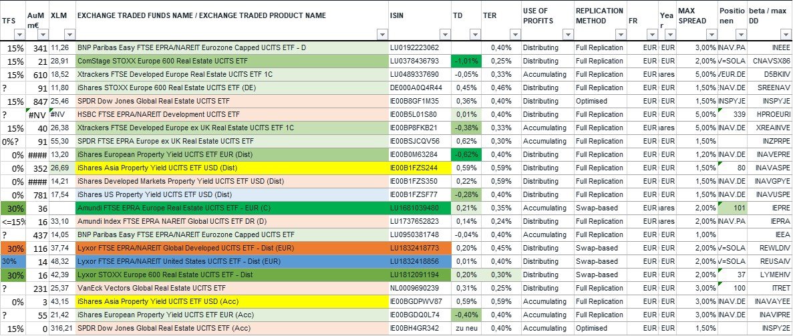The image size is (793, 336).
Task: Open the Use of Profits filter dropdown
Action: pyautogui.click(x=567, y=34)
